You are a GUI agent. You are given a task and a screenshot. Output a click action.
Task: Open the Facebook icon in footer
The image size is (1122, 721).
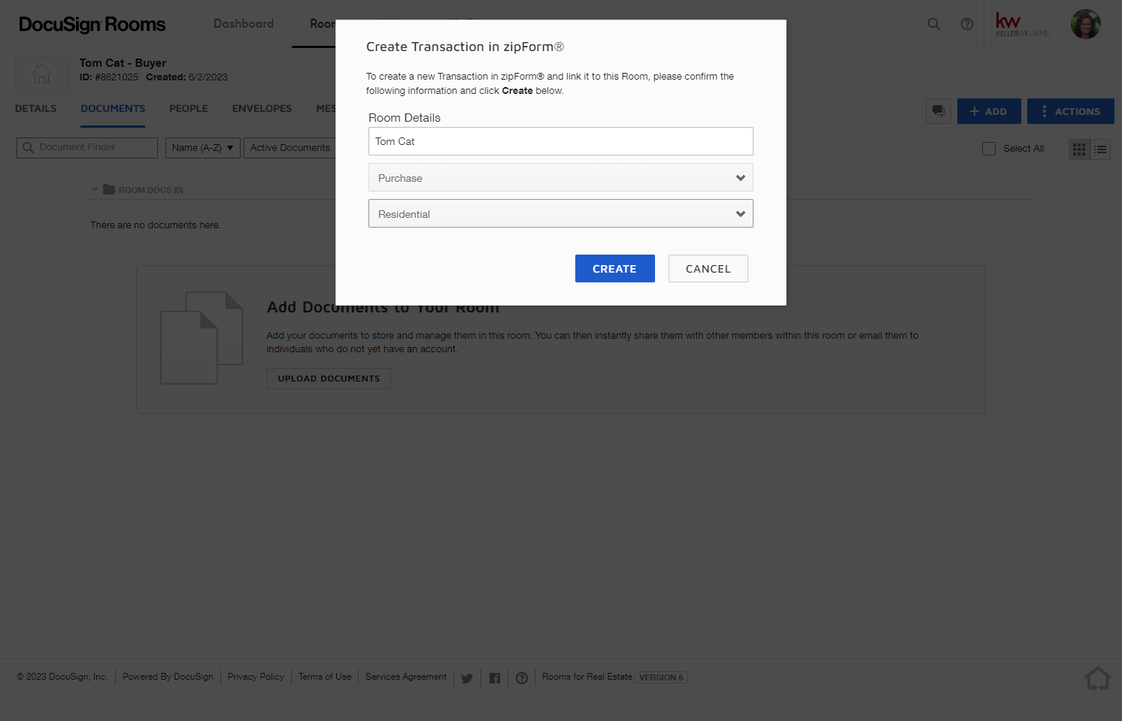pyautogui.click(x=495, y=678)
